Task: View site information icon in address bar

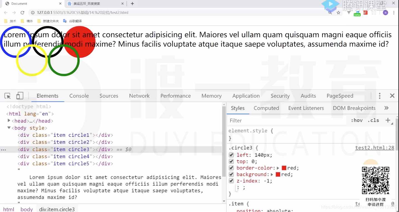Action: pyautogui.click(x=33, y=13)
